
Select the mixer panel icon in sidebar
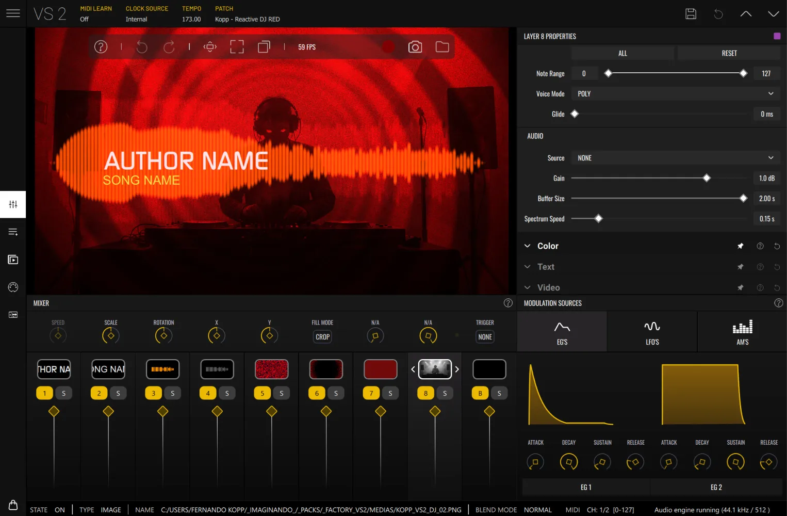click(x=13, y=204)
